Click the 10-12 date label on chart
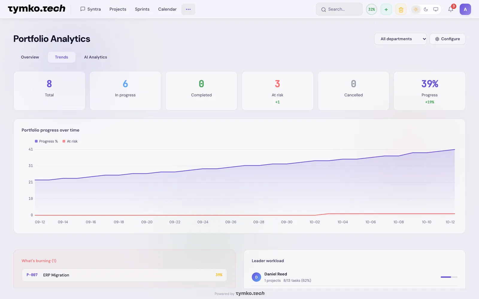Image resolution: width=479 pixels, height=299 pixels. click(450, 222)
